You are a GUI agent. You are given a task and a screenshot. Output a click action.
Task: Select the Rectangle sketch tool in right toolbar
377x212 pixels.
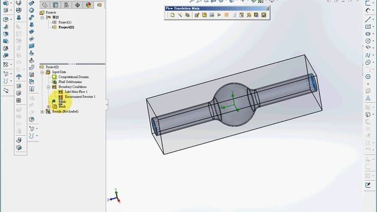(368, 26)
